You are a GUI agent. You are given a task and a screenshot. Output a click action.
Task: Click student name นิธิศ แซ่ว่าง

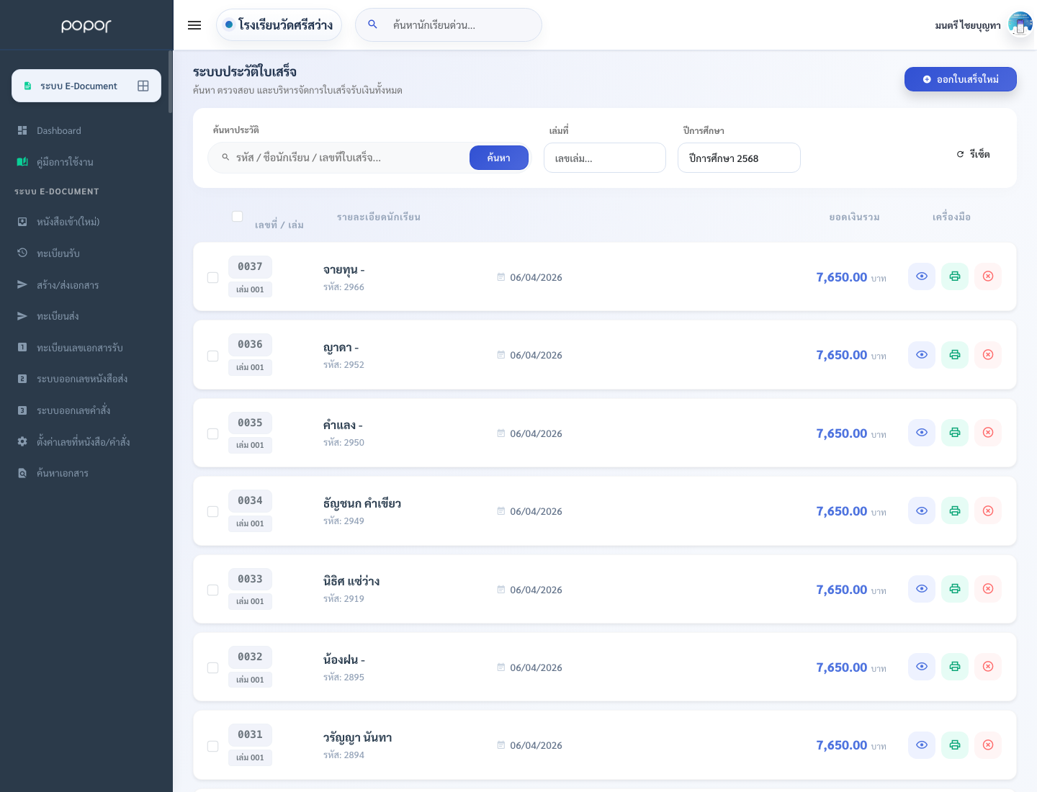pos(351,581)
